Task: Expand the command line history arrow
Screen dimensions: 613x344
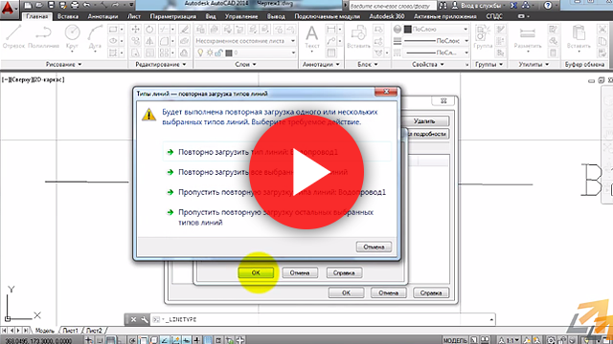Action: click(491, 319)
